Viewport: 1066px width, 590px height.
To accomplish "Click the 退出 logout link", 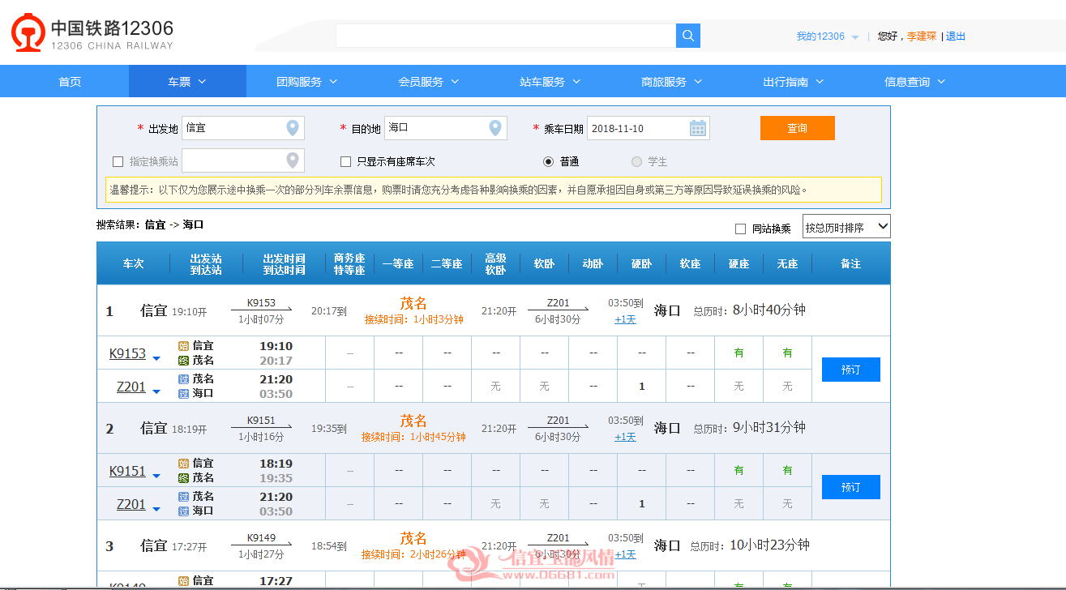I will point(956,36).
